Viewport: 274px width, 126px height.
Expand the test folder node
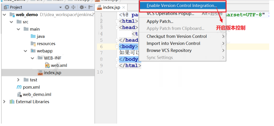coord(18,80)
